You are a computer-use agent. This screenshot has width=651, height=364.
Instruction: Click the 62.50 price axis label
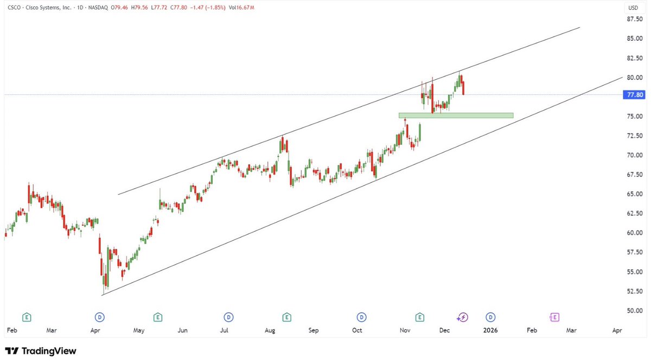(x=635, y=213)
